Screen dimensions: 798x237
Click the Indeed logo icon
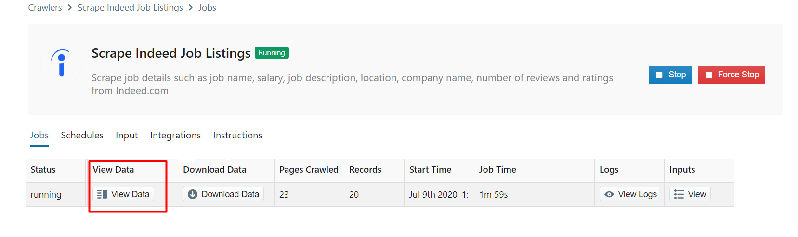[x=61, y=63]
